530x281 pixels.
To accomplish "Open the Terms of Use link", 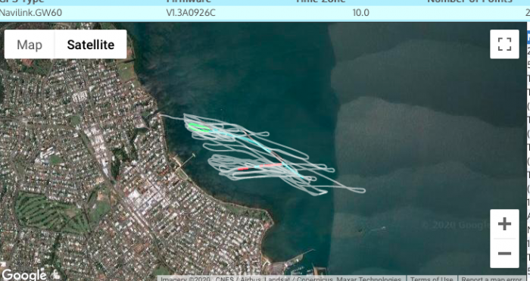I will [x=432, y=278].
